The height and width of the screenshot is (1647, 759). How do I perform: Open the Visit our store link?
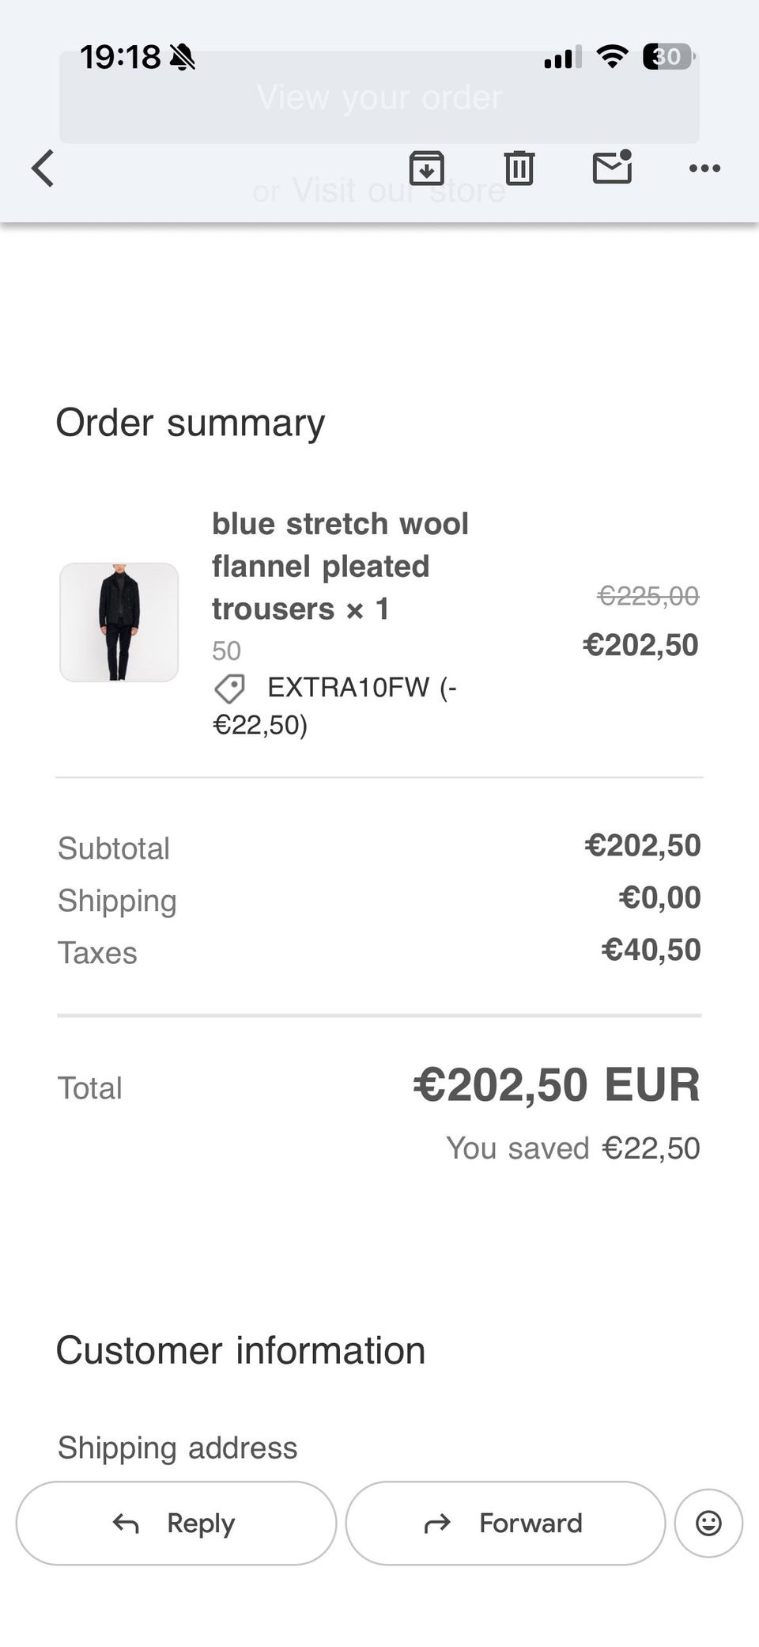click(x=398, y=191)
